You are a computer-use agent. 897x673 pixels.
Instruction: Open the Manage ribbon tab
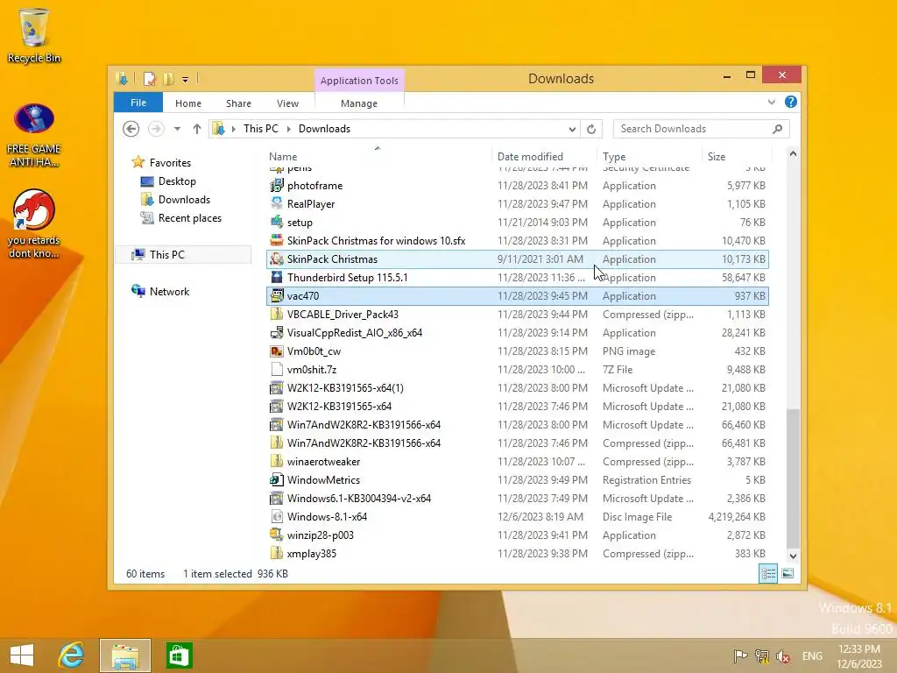359,103
